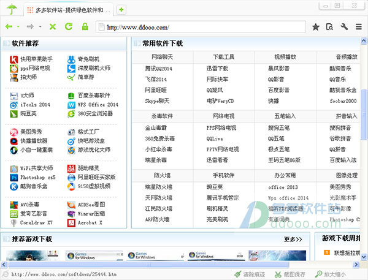Click the 奇兔刷机 rabbit icon

[x=71, y=59]
